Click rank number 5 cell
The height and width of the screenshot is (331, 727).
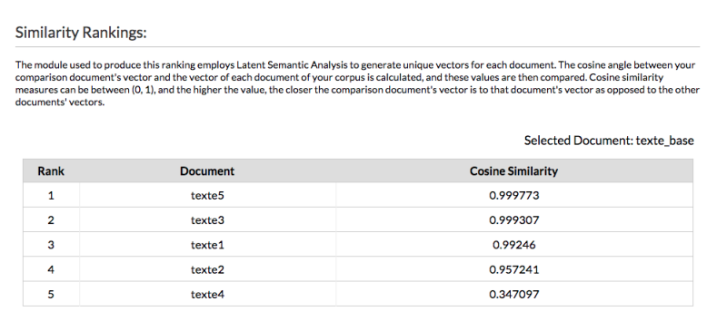click(51, 294)
